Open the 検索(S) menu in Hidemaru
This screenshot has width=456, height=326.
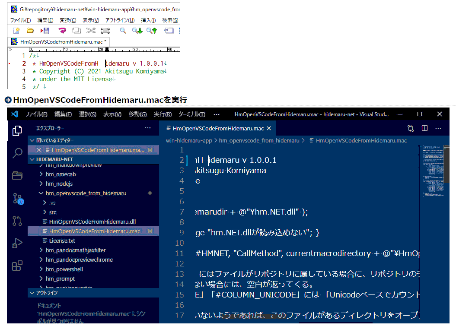click(x=170, y=20)
